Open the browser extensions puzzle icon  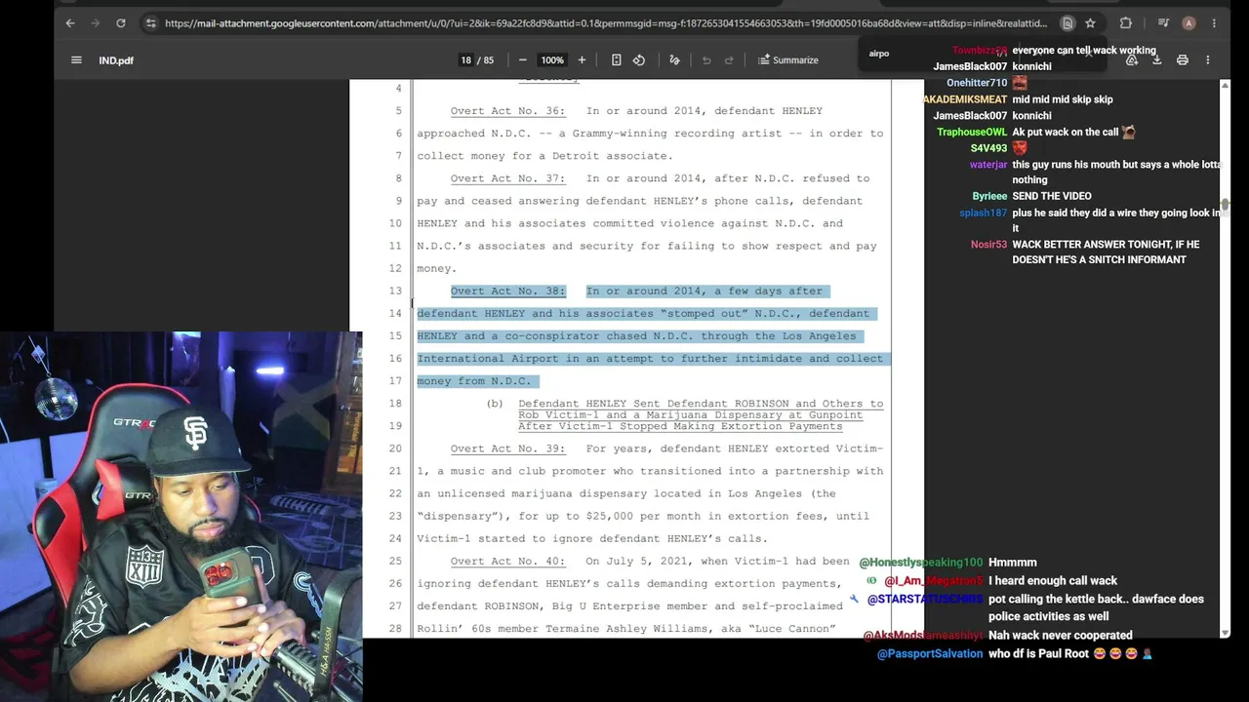click(x=1126, y=23)
